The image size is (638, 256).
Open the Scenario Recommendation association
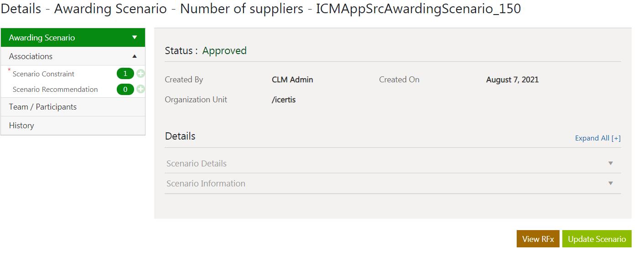coord(55,90)
